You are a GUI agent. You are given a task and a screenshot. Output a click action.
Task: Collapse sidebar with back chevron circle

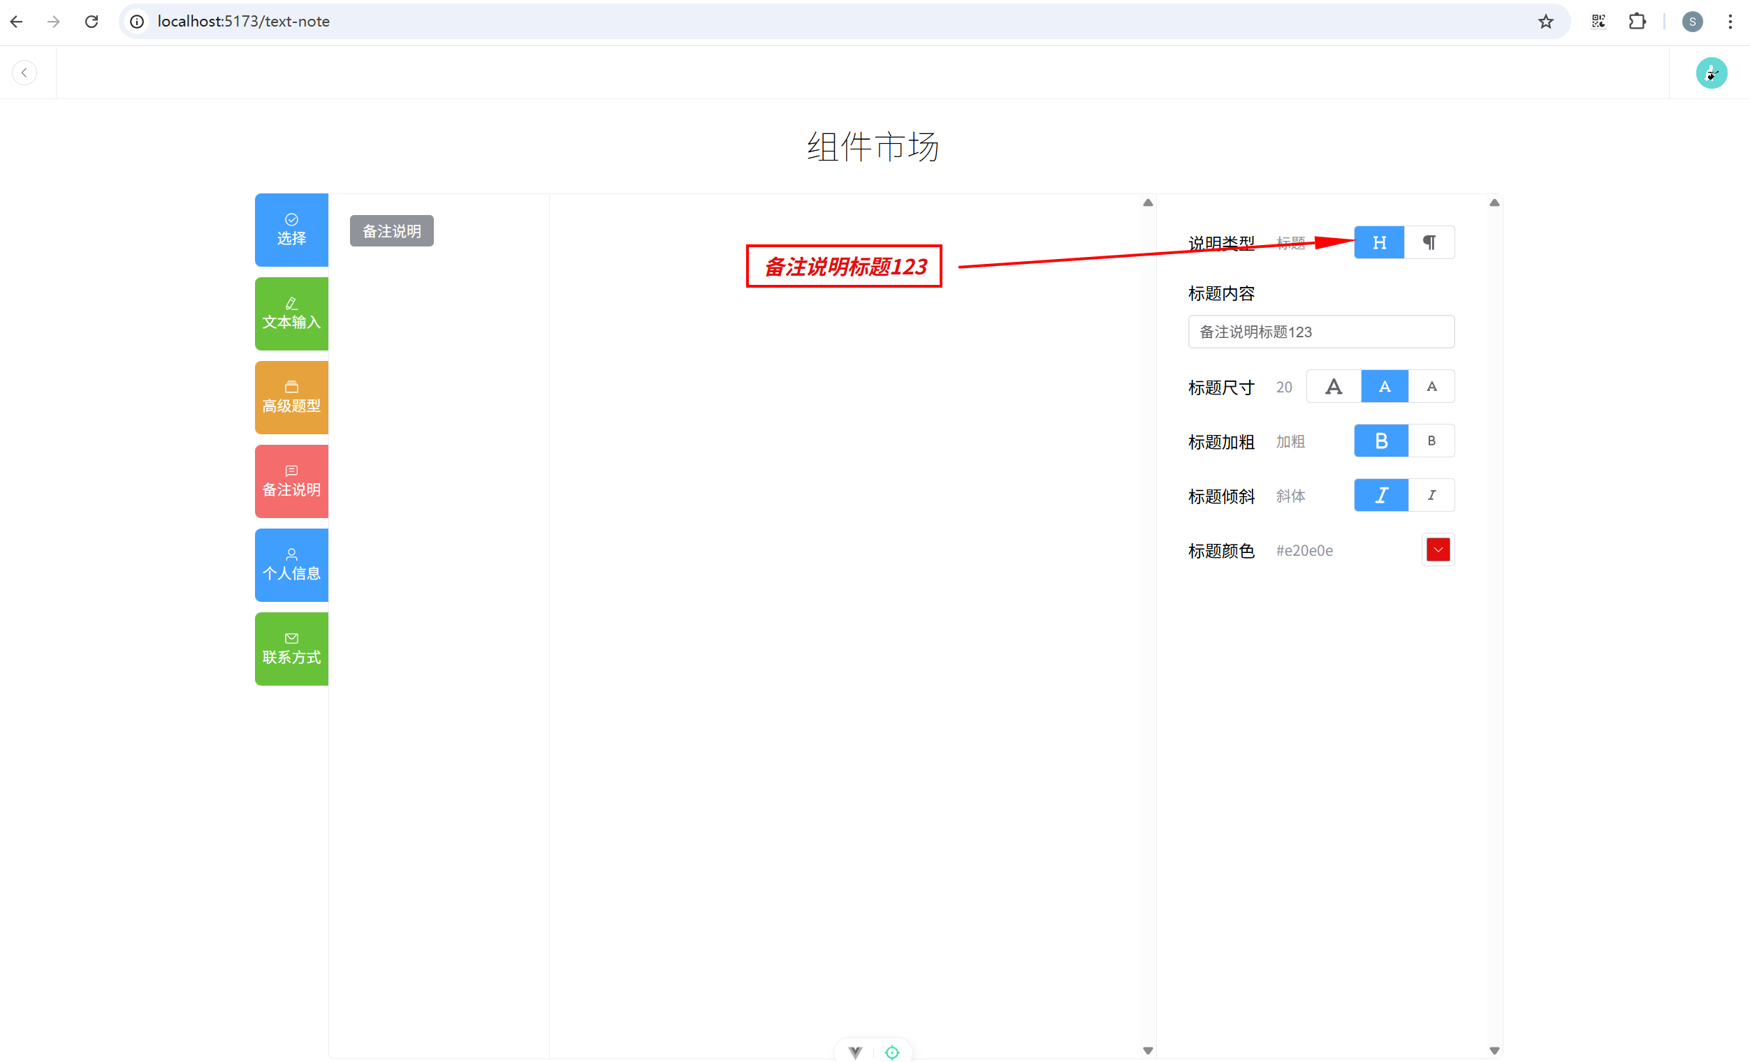pos(24,73)
